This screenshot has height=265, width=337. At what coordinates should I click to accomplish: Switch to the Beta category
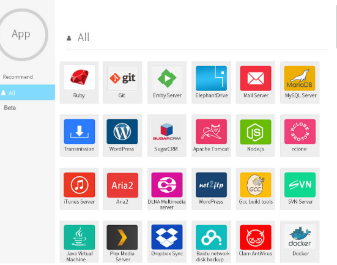pos(10,108)
